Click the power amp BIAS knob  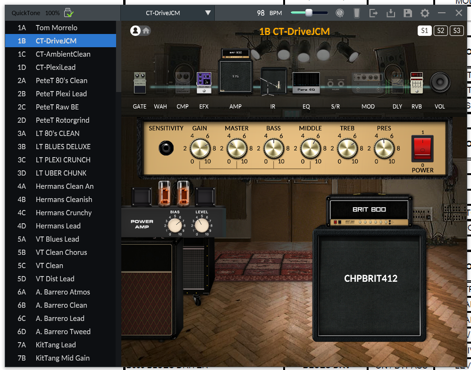click(x=175, y=226)
